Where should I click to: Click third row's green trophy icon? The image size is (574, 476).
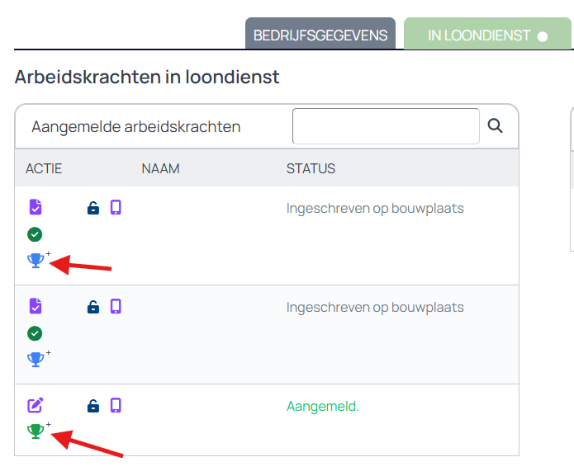[x=35, y=431]
